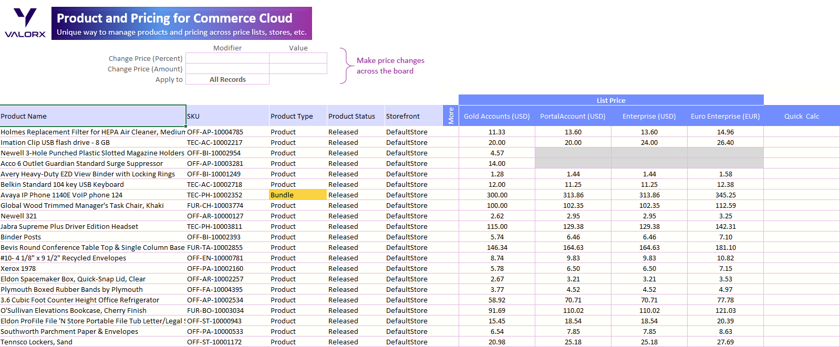Select the Gold Accounts price 14.00
The height and width of the screenshot is (347, 840).
[x=497, y=163]
